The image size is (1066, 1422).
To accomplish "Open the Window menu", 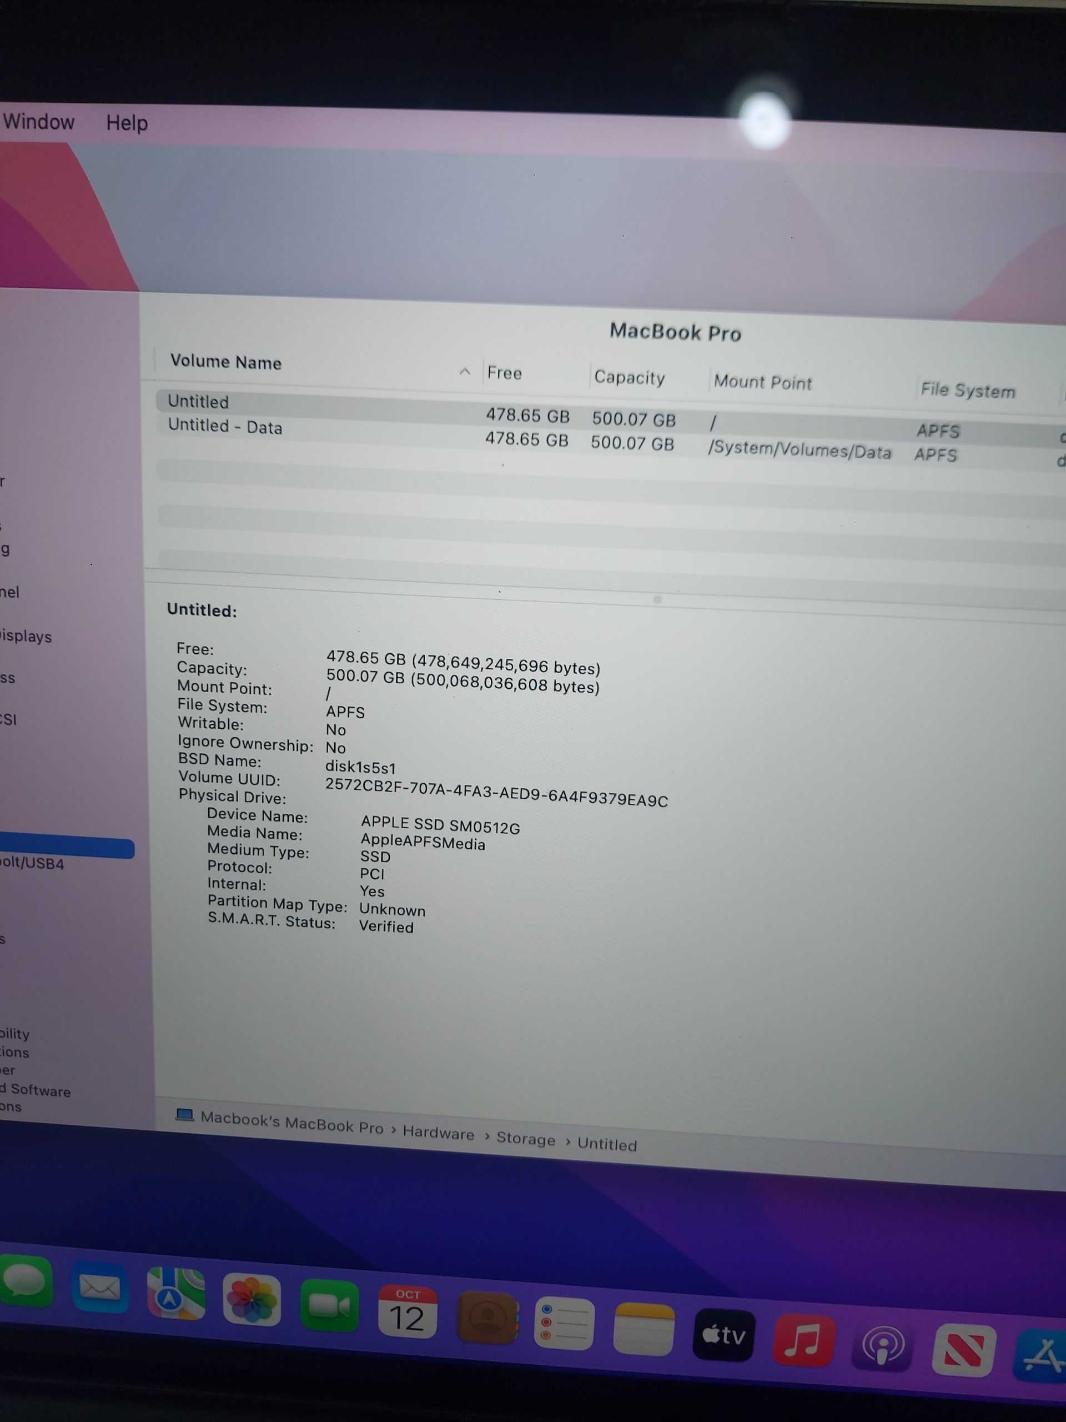I will (x=38, y=122).
